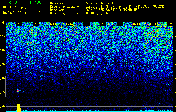This screenshot has height=112, width=176.
Task: Click the 1.1 kHz axis label
Action: [x=2, y=36]
